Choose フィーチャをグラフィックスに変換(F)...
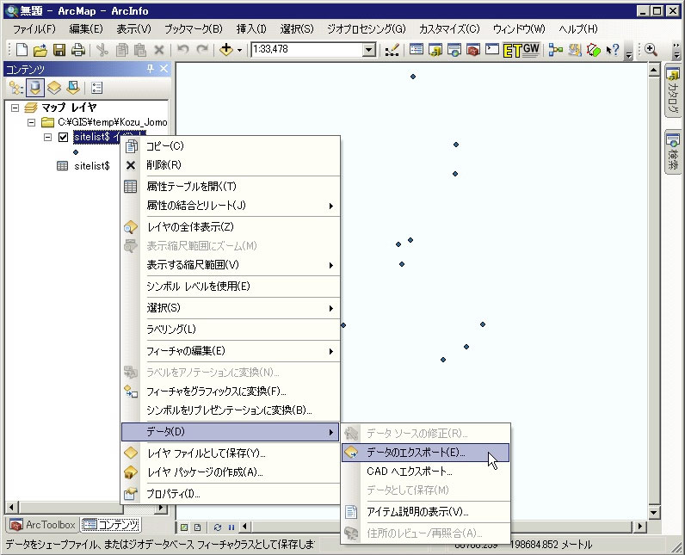The width and height of the screenshot is (685, 555). tap(231, 392)
